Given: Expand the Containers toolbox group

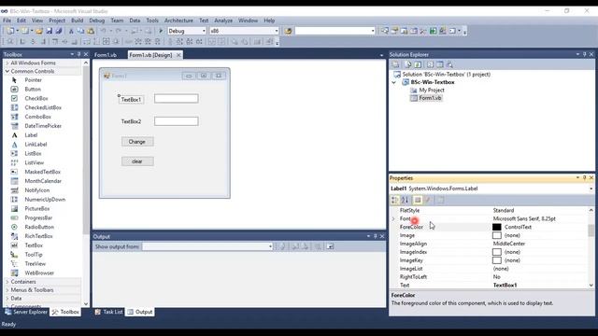Looking at the screenshot, I should tap(7, 282).
